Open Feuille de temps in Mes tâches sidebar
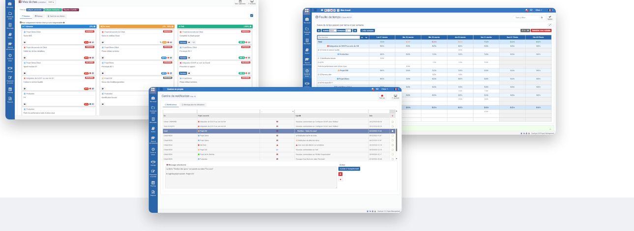Screen dimensions: 634x231 10,57
